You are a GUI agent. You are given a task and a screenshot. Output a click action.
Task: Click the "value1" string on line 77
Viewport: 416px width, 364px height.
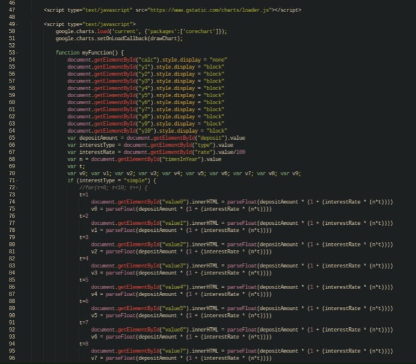[x=174, y=224]
